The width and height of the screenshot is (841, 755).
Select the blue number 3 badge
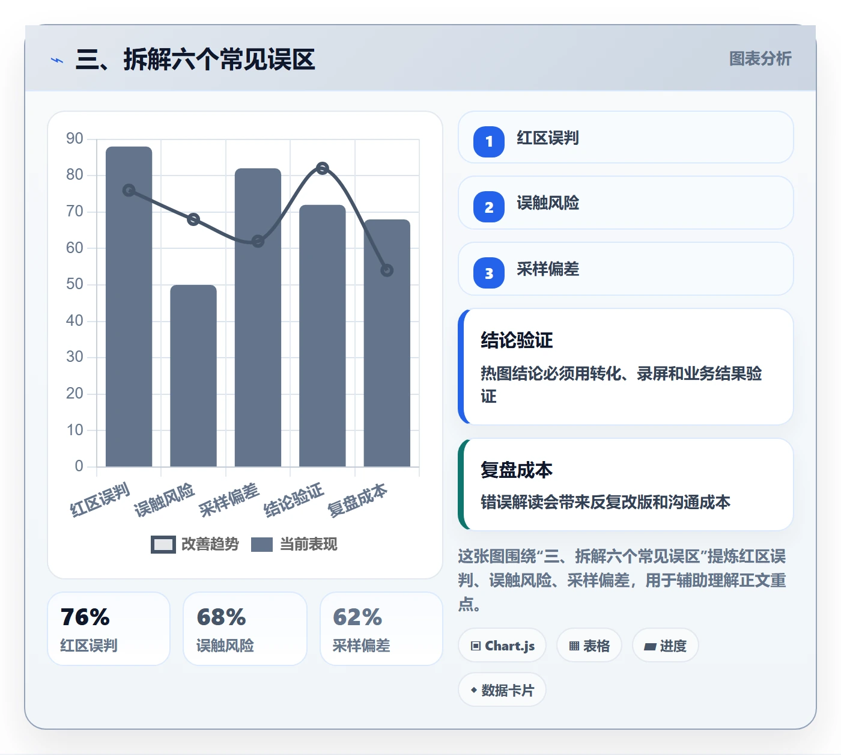(x=489, y=273)
